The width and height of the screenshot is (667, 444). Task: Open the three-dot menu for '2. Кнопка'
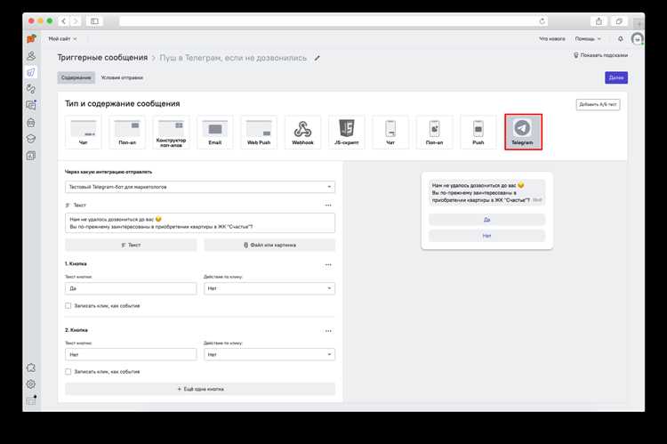(328, 331)
